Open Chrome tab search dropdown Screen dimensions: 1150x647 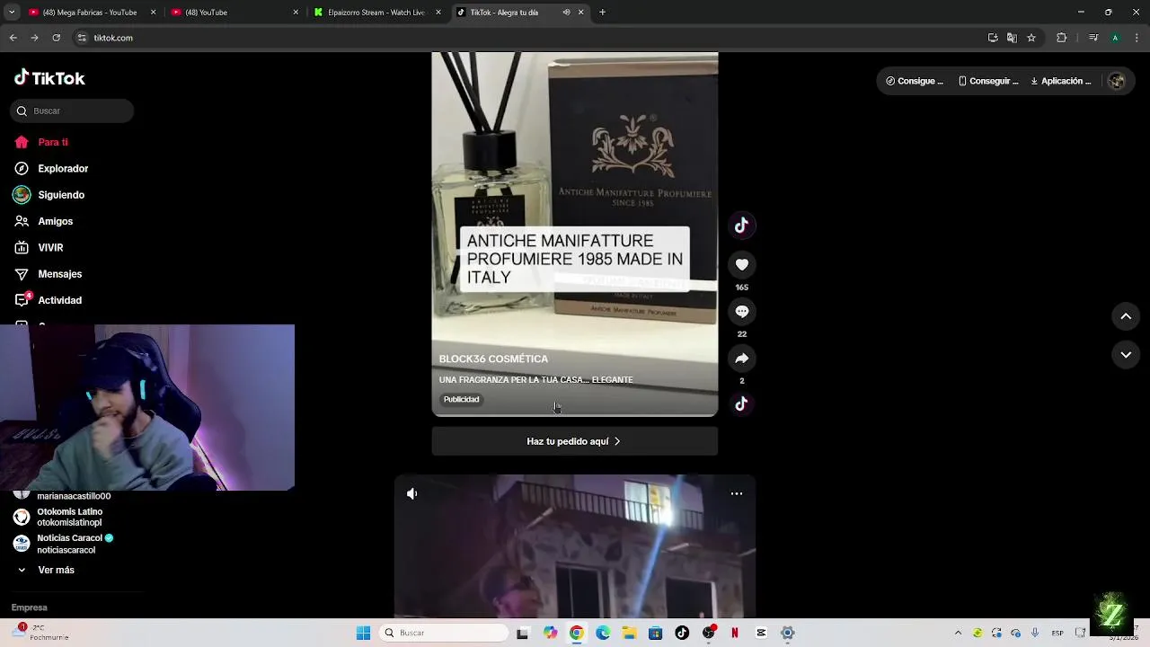(x=12, y=13)
